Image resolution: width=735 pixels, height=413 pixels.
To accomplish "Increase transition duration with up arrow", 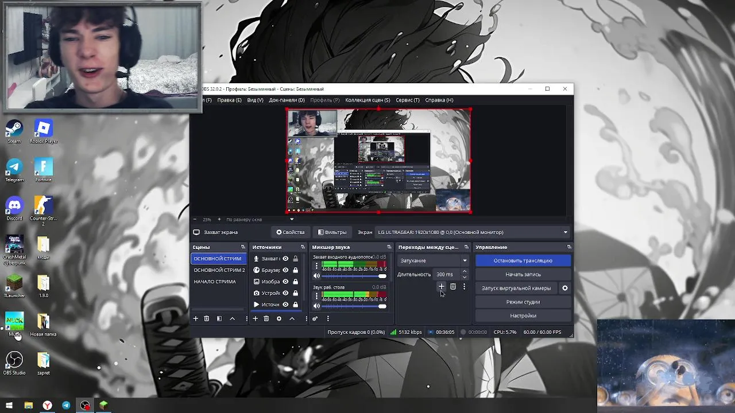I will (x=465, y=271).
